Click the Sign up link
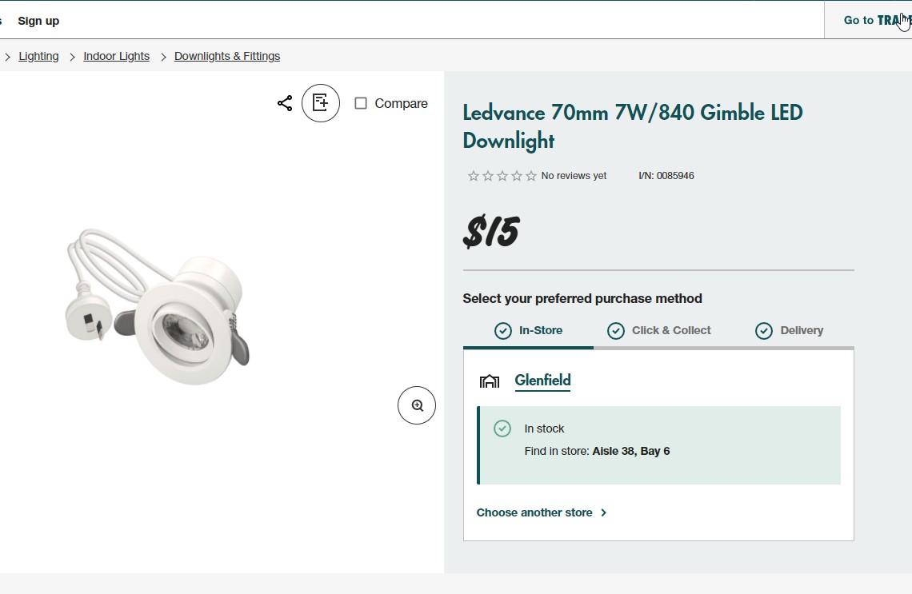Screen dimensions: 912x594 (x=38, y=21)
